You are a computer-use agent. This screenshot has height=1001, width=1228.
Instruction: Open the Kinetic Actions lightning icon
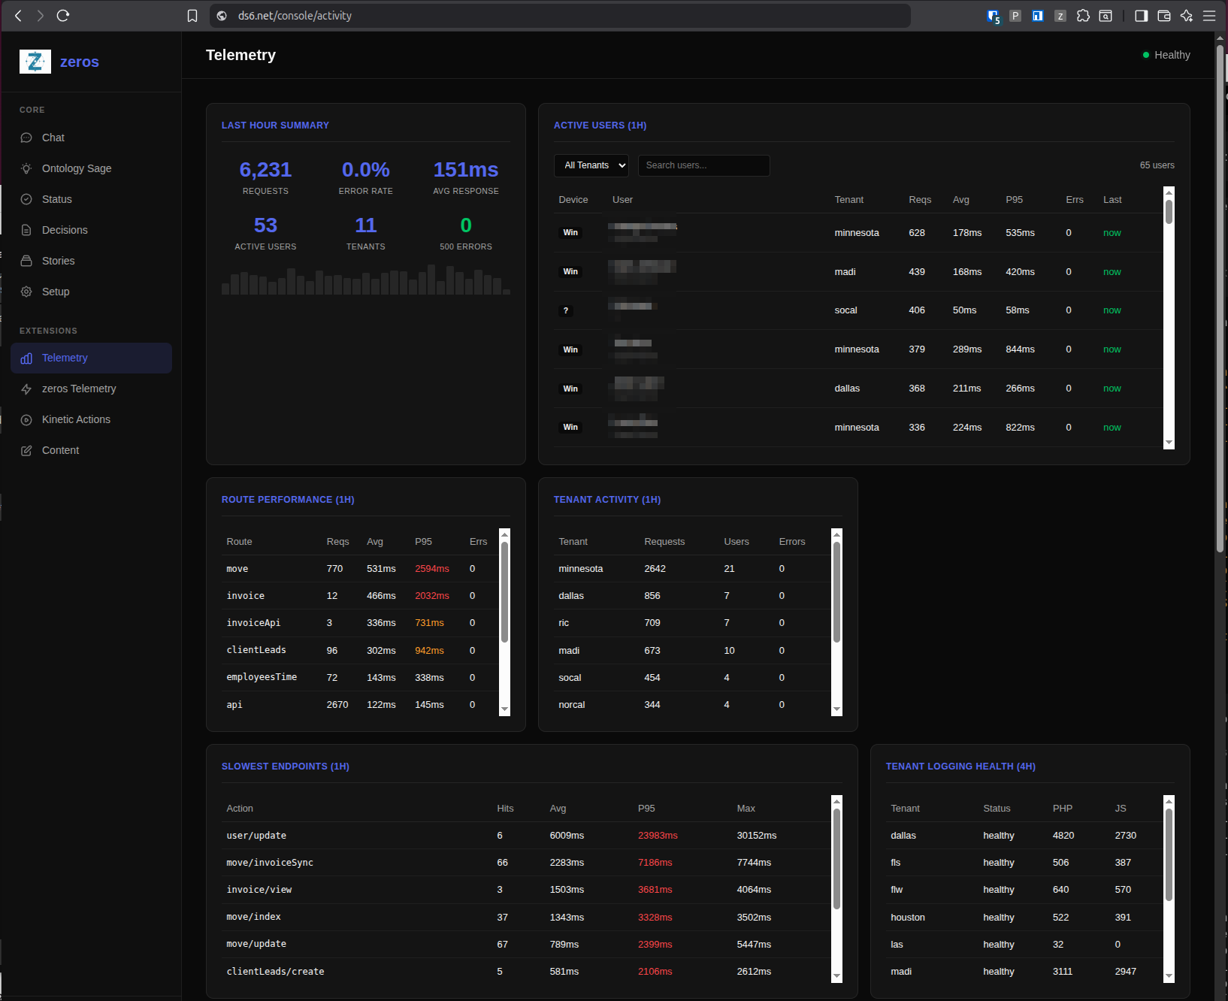click(26, 419)
